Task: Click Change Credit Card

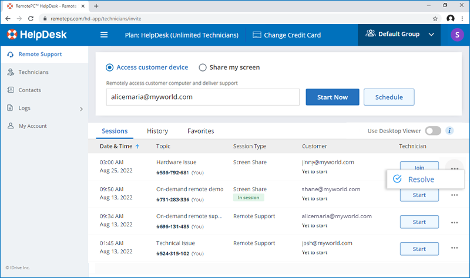Action: [287, 35]
